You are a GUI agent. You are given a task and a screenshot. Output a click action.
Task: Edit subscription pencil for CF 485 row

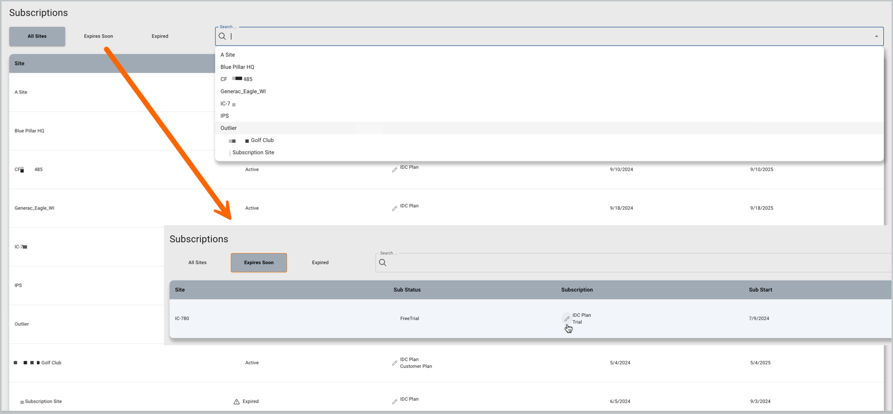[394, 170]
